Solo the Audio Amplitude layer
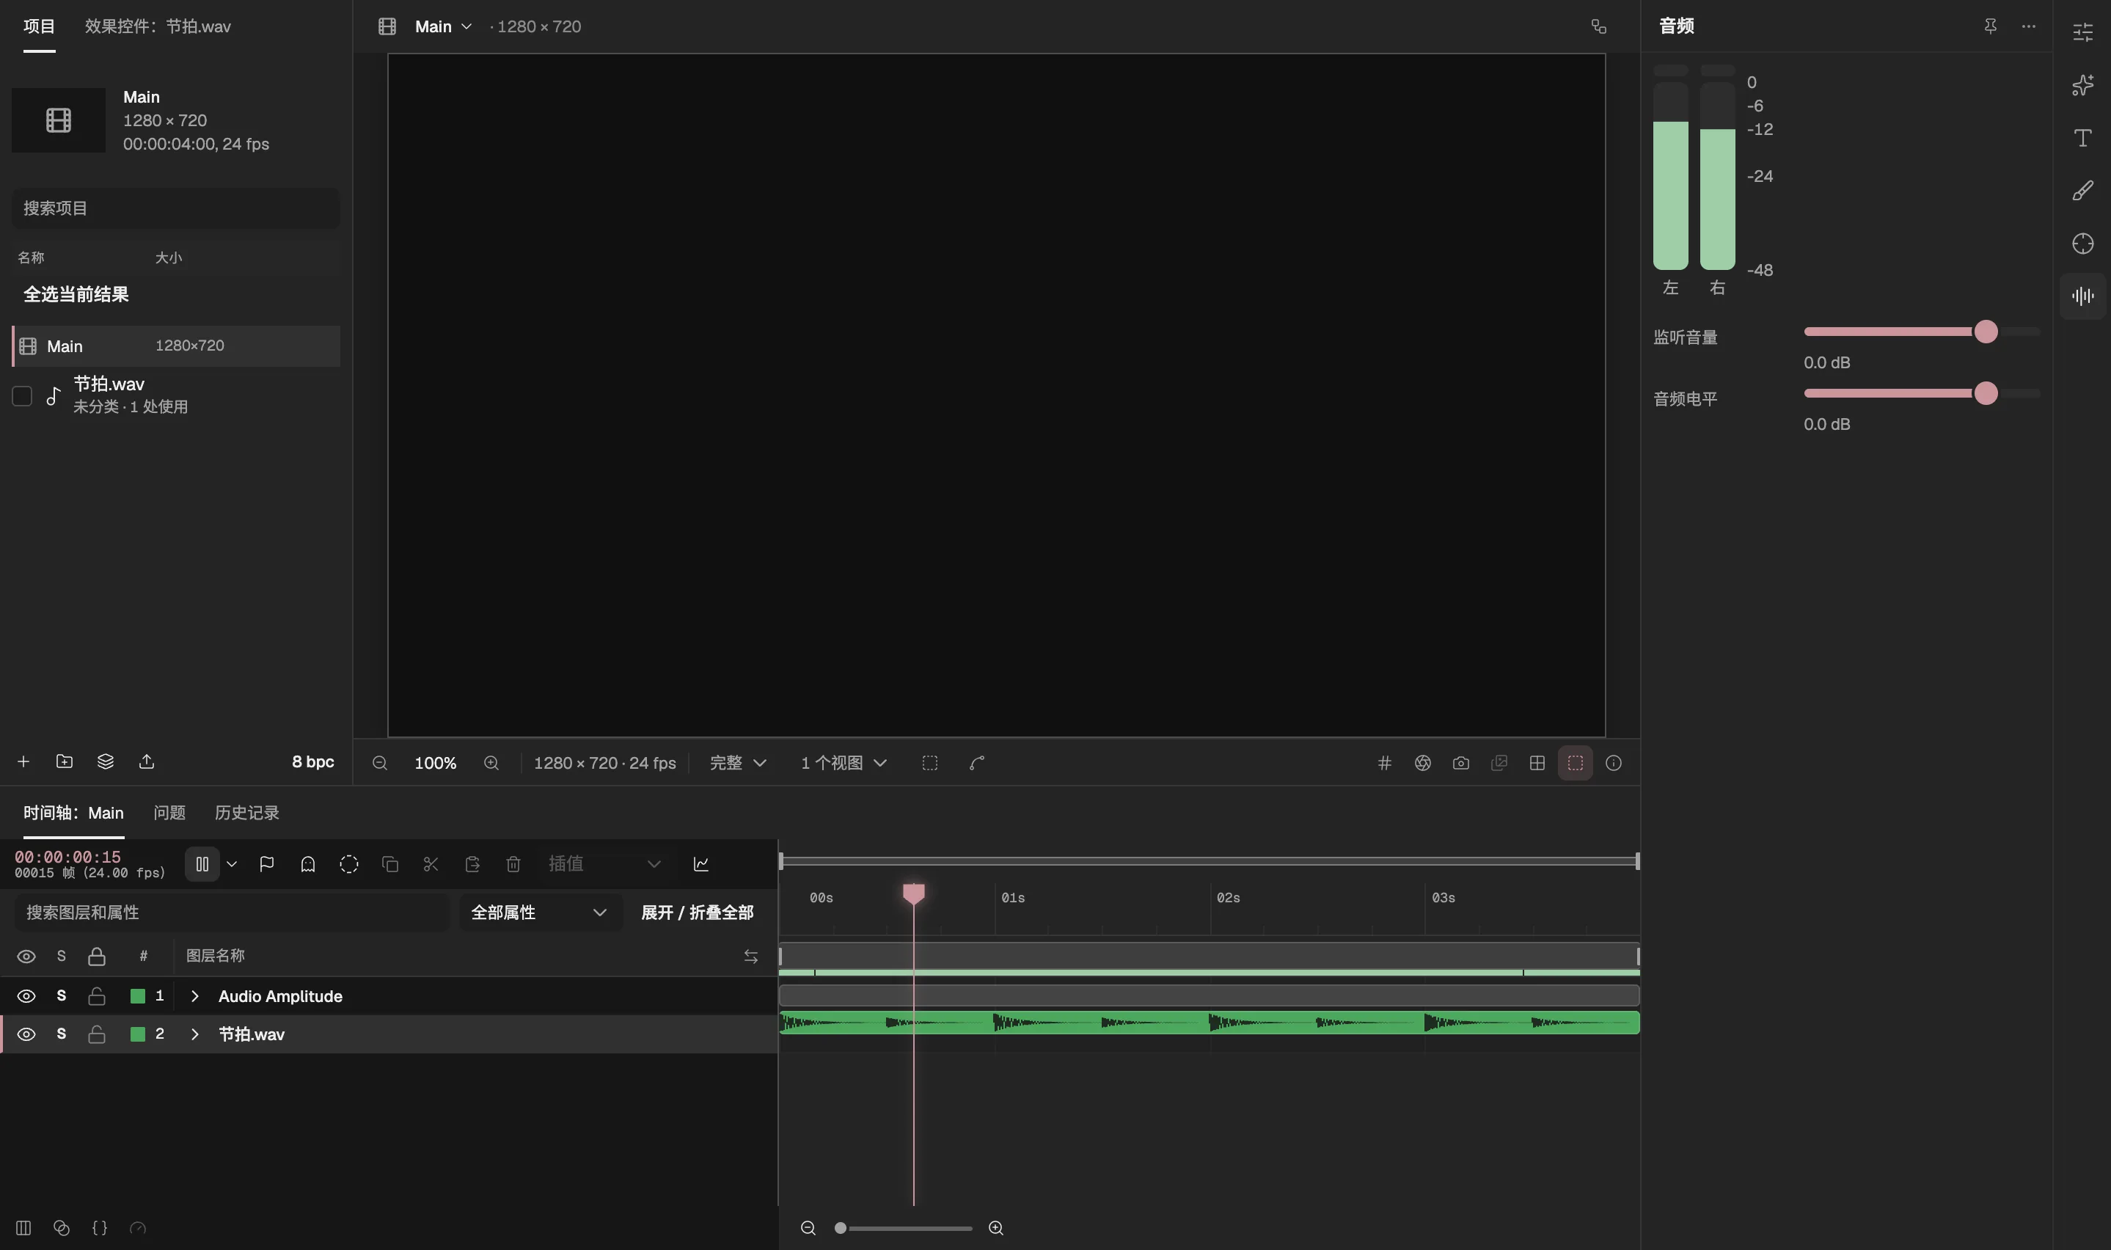 point(62,996)
